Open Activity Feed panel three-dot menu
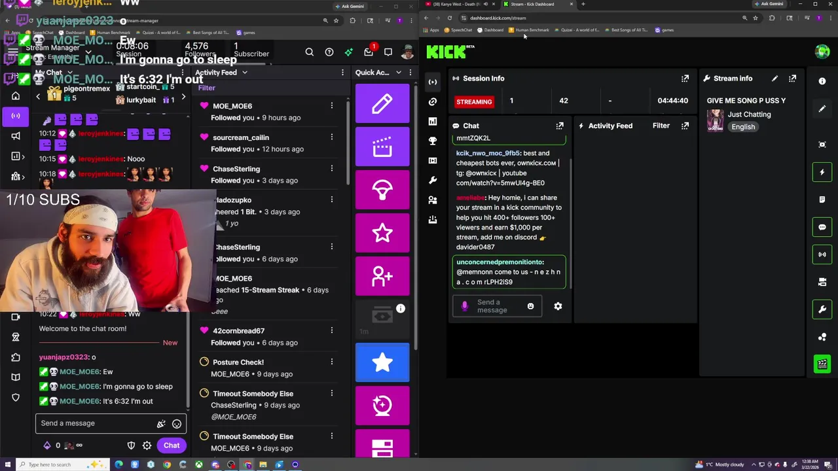Image resolution: width=838 pixels, height=471 pixels. 342,73
